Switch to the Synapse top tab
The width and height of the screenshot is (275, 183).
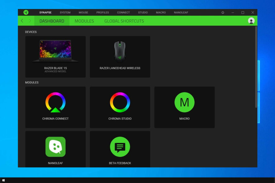(45, 13)
